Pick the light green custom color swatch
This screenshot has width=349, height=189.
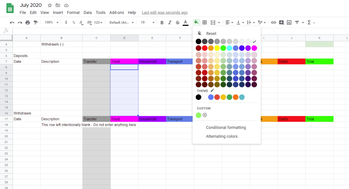[x=198, y=115]
